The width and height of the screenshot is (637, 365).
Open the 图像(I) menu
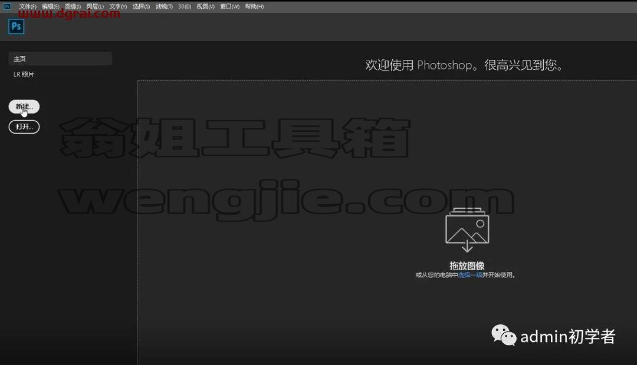73,6
